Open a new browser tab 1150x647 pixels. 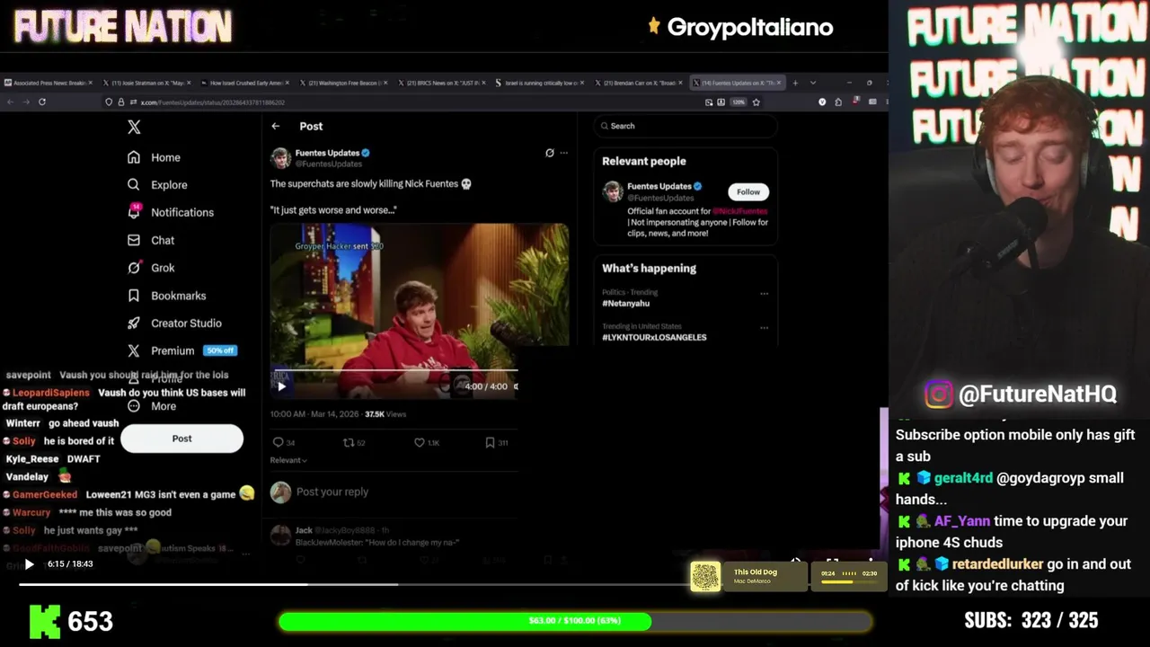pyautogui.click(x=795, y=83)
